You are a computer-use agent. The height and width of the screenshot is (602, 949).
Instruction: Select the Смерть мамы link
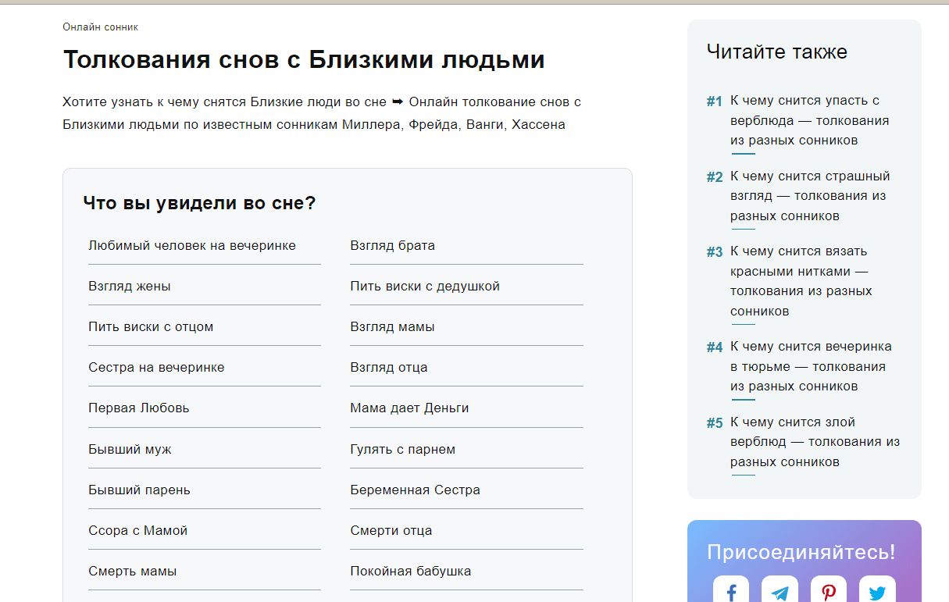pyautogui.click(x=133, y=571)
